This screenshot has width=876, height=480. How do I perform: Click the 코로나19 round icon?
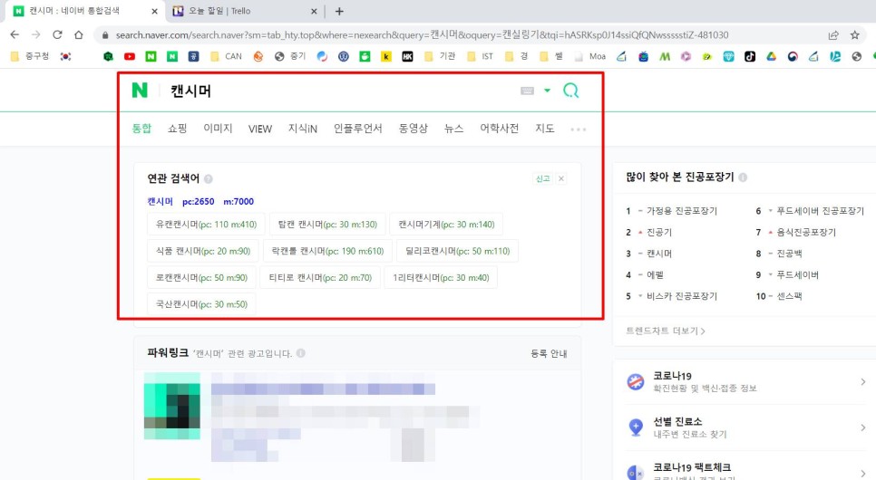(635, 382)
